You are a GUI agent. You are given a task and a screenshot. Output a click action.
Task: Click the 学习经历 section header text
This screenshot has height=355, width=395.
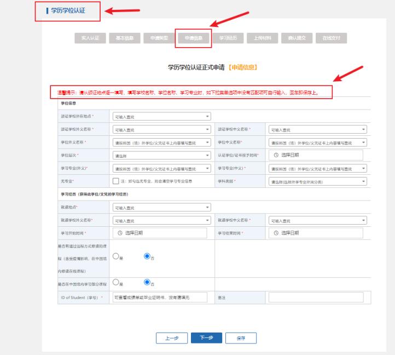[95, 194]
